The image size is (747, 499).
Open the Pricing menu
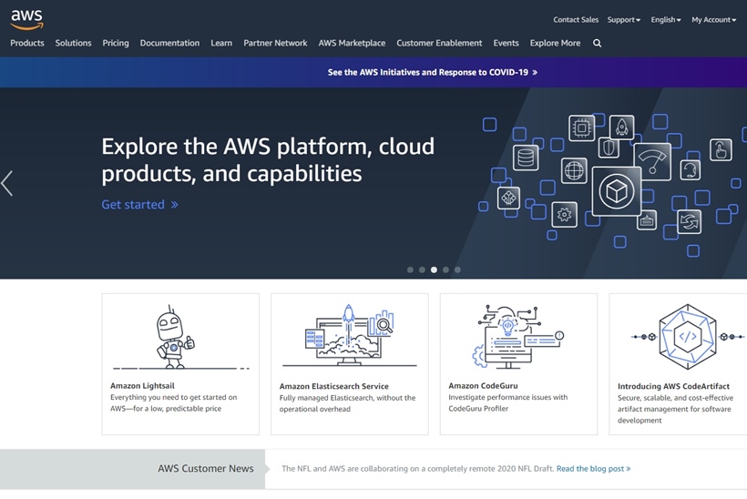[116, 43]
